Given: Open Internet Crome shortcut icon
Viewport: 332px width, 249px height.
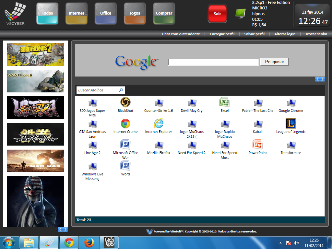Looking at the screenshot, I should pos(125,126).
